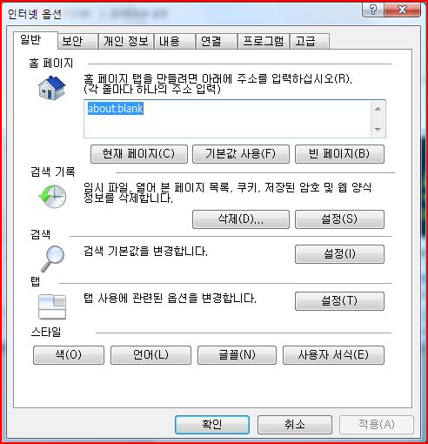This screenshot has height=444, width=428.
Task: Click the 현재 페이지(C) button
Action: [x=139, y=154]
